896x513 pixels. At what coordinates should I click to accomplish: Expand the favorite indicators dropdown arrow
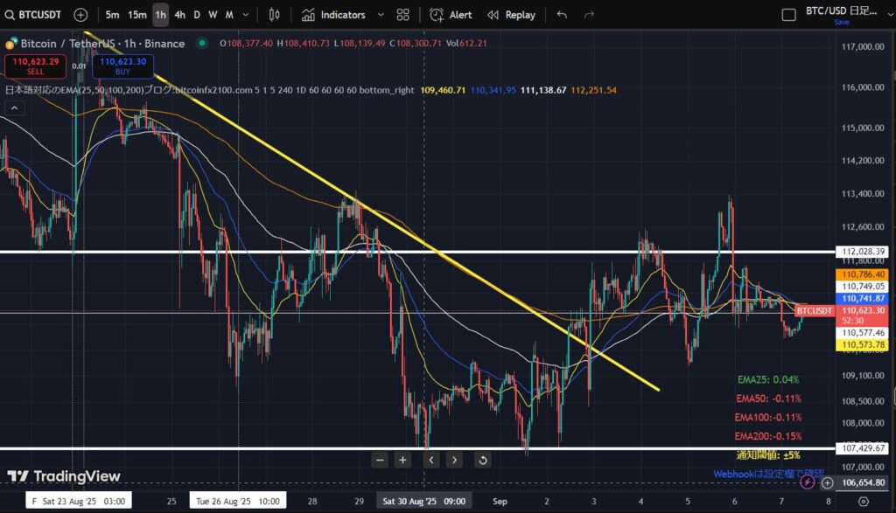point(381,15)
